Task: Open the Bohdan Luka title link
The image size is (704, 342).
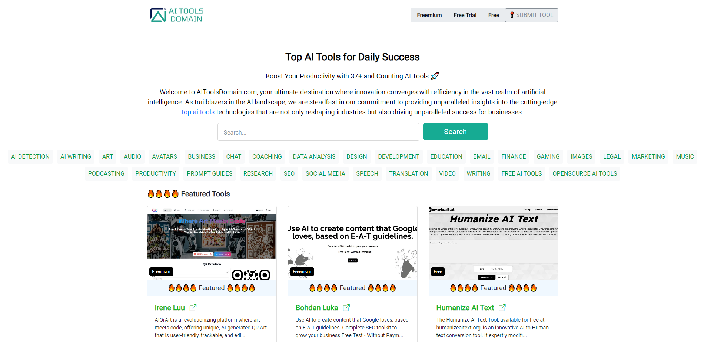Action: click(x=317, y=308)
